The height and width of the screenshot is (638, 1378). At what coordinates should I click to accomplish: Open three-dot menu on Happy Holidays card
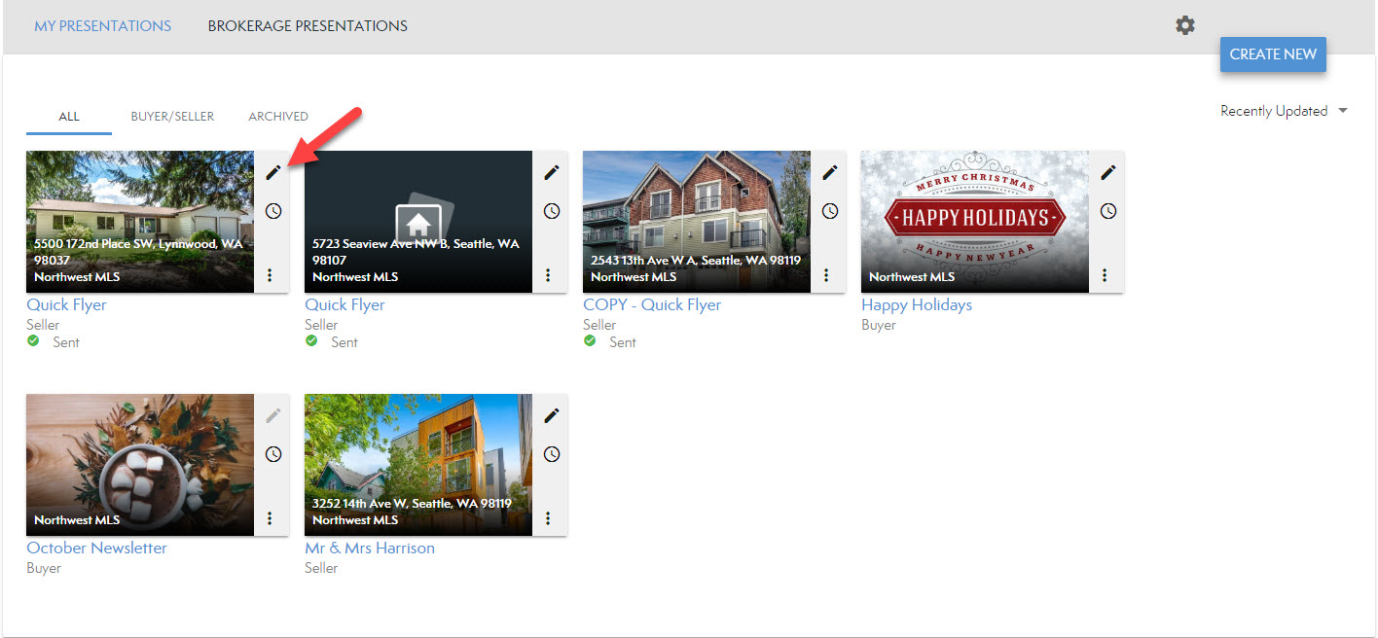pos(1105,275)
